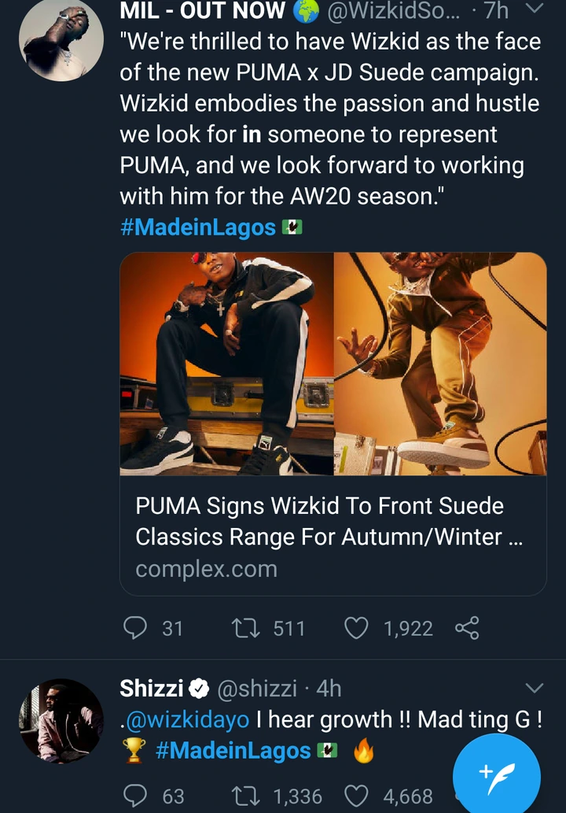566x813 pixels.
Task: Like the PUMA campaign tweet
Action: tap(357, 628)
